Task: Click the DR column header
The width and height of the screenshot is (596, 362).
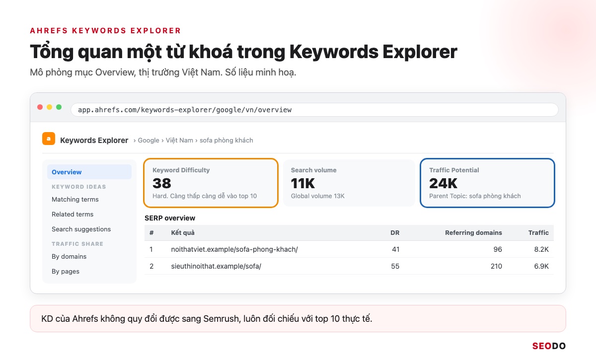Action: (x=395, y=232)
